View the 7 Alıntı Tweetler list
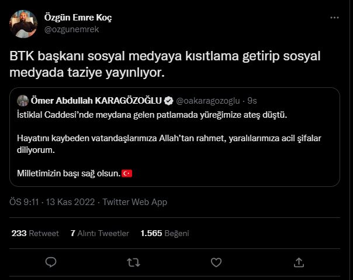The height and width of the screenshot is (280, 353). pos(99,233)
